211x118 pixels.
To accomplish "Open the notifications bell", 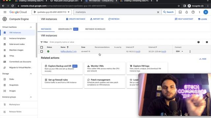I will click(187, 12).
